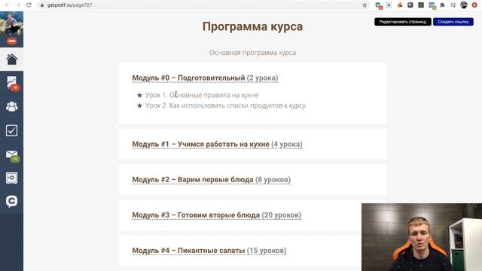Open the puzzle-piece Extensions menu

coord(442,5)
